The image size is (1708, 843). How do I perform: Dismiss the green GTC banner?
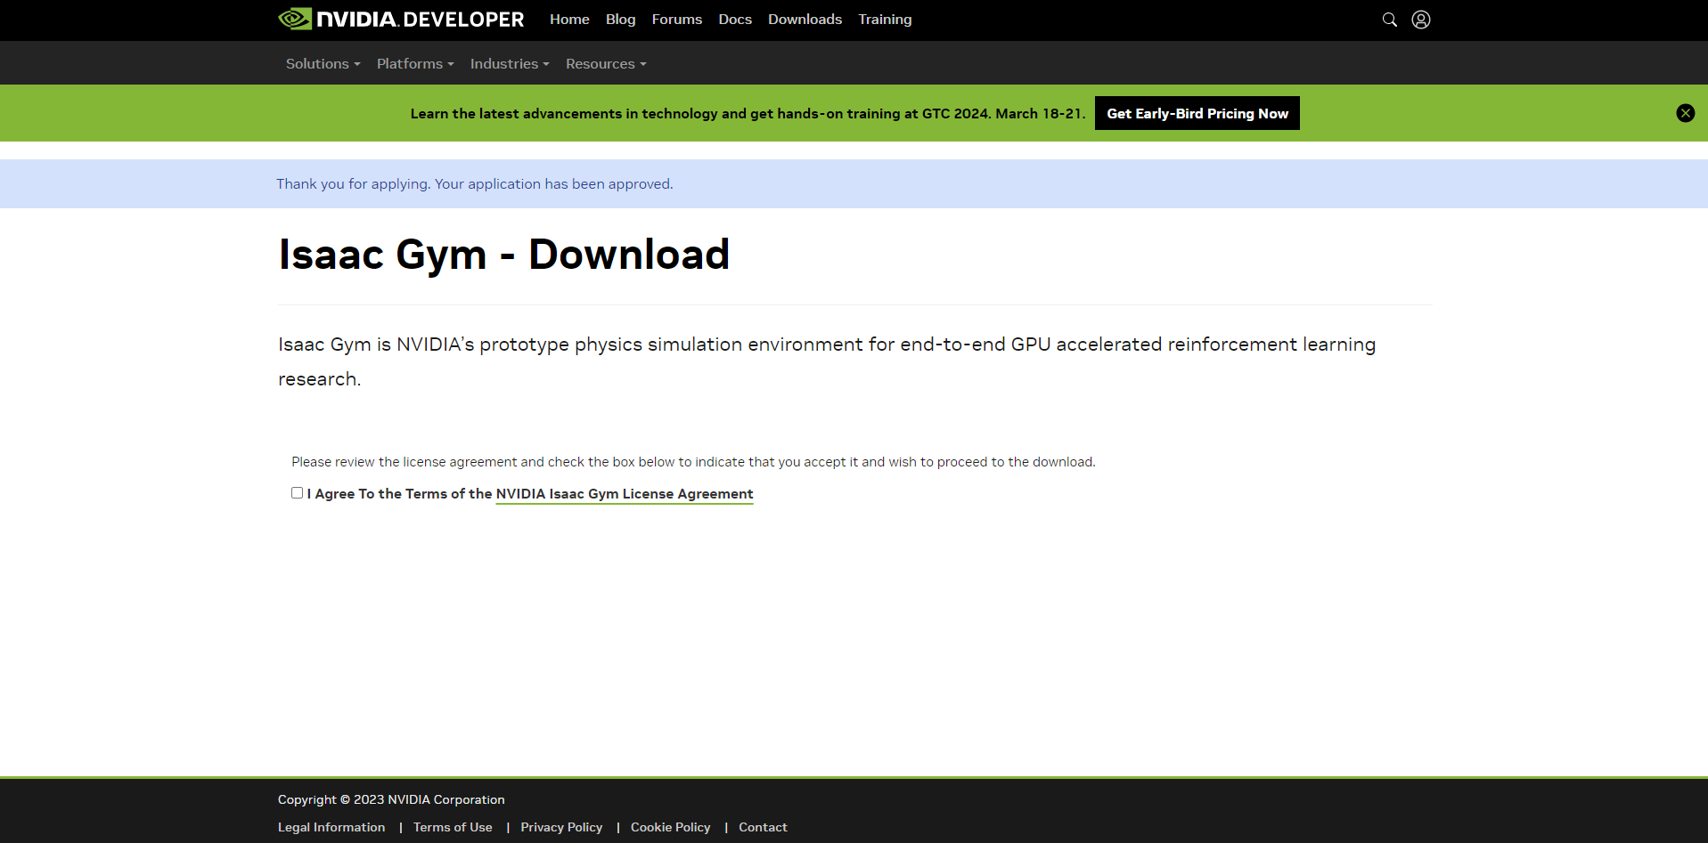(1685, 113)
